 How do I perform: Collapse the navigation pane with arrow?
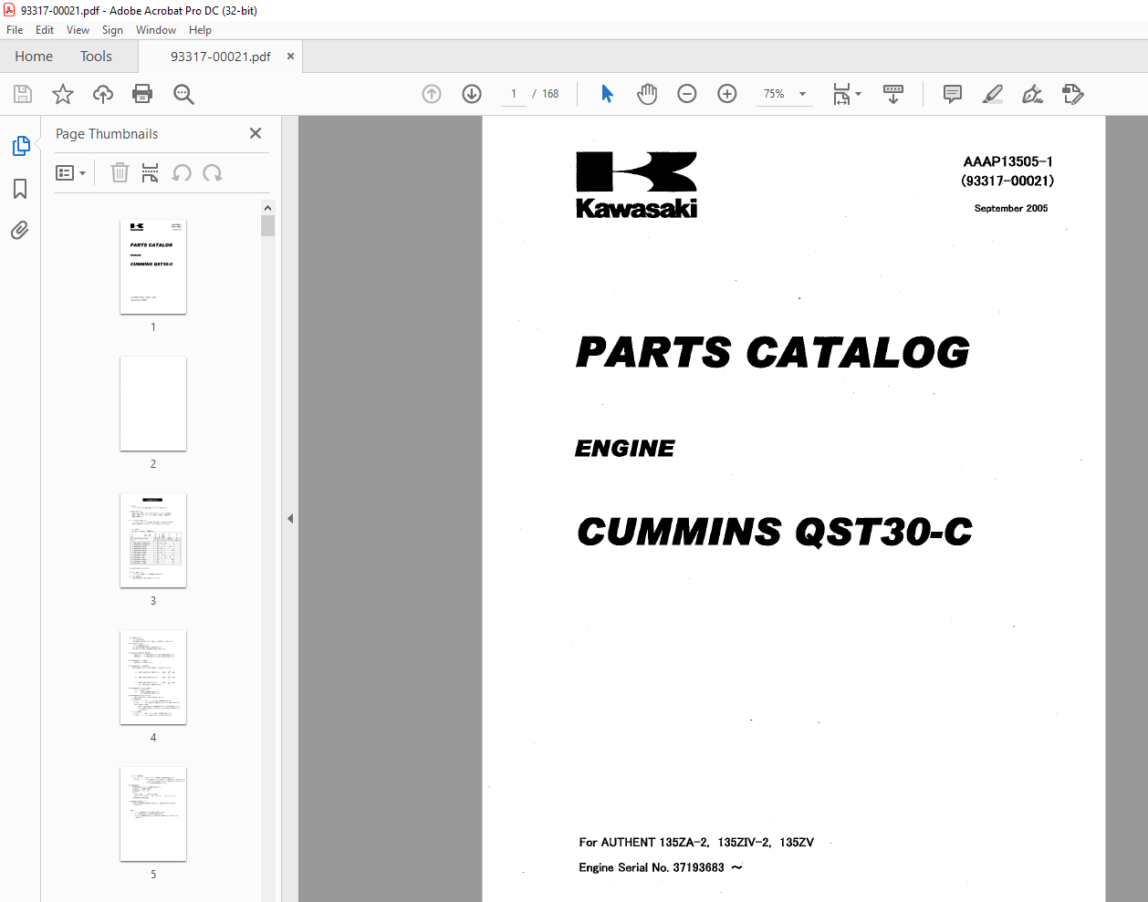click(x=290, y=518)
